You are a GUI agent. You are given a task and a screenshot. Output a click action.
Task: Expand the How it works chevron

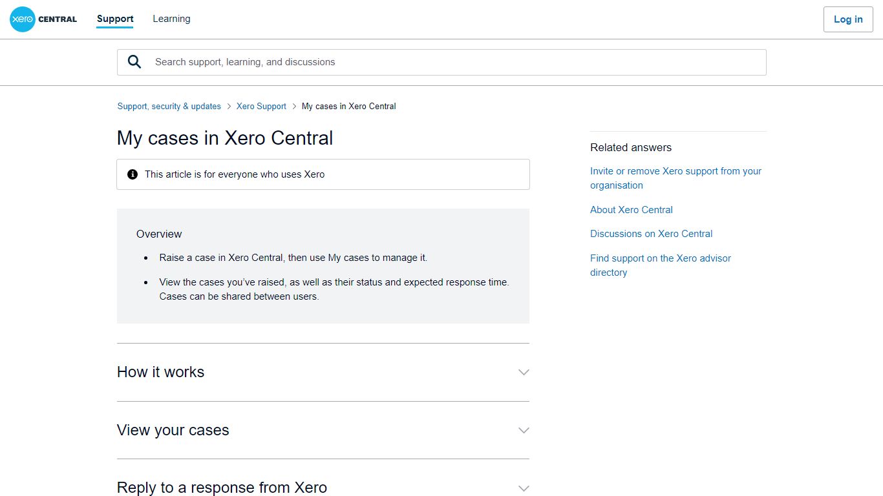[x=524, y=372]
